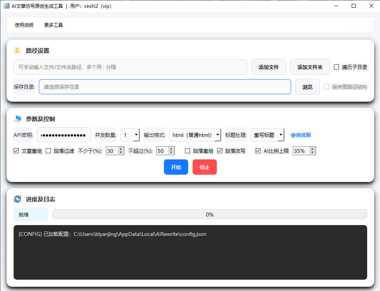Click the app icon in title bar
This screenshot has height=291, width=380.
coord(6,6)
